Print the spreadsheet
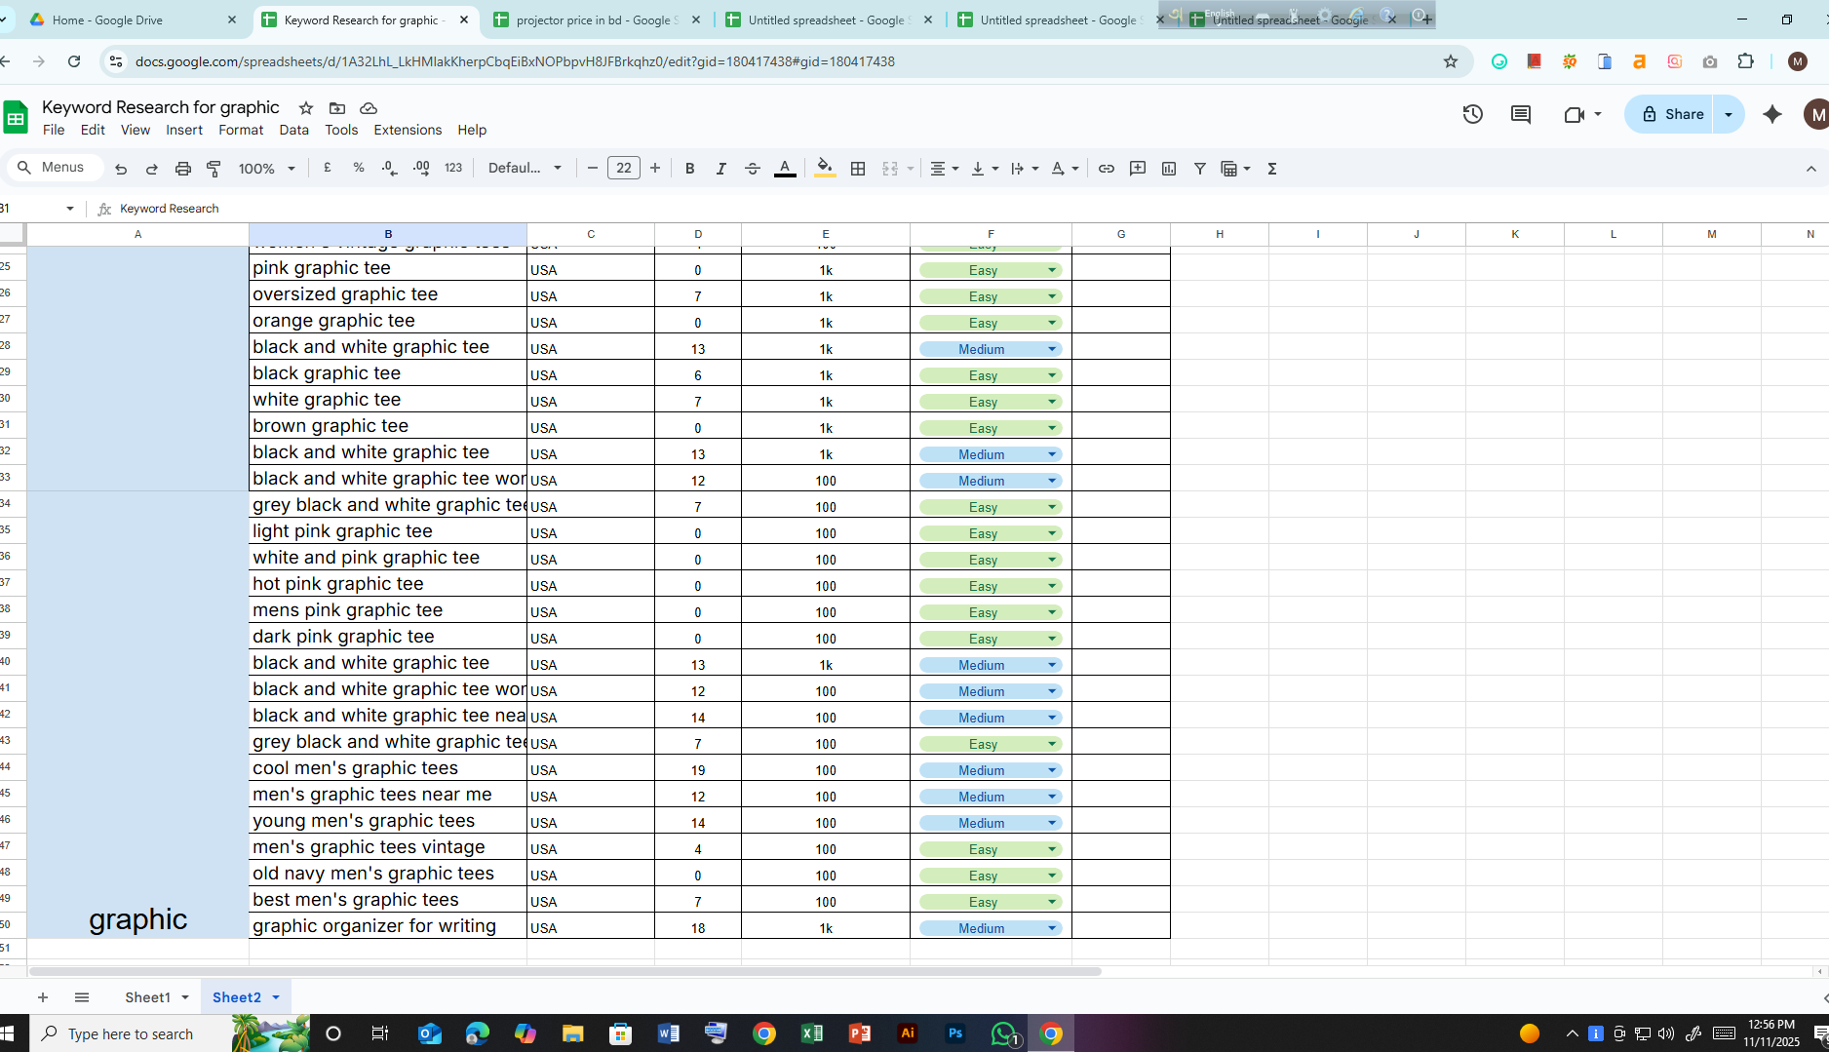 182,168
